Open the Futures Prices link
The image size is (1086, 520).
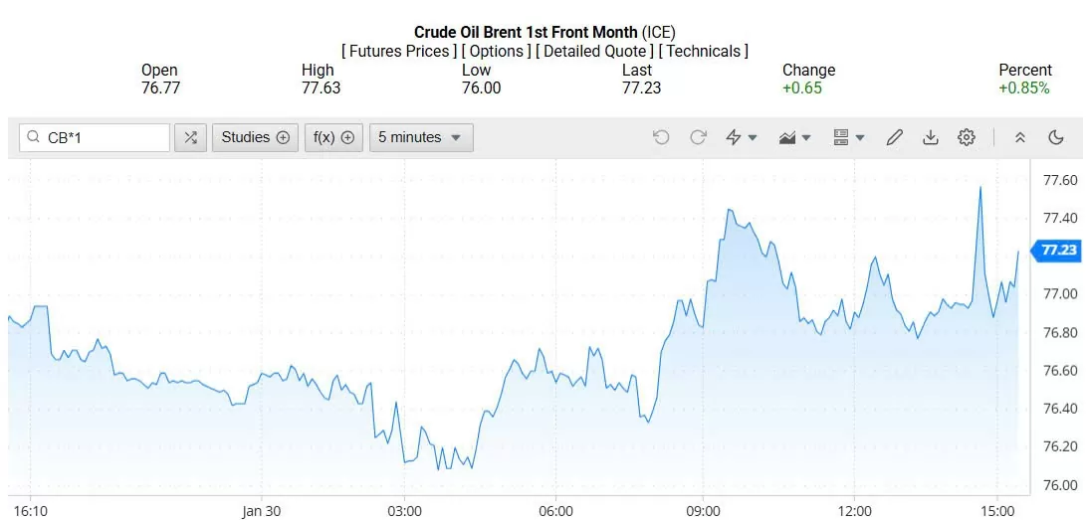click(399, 51)
